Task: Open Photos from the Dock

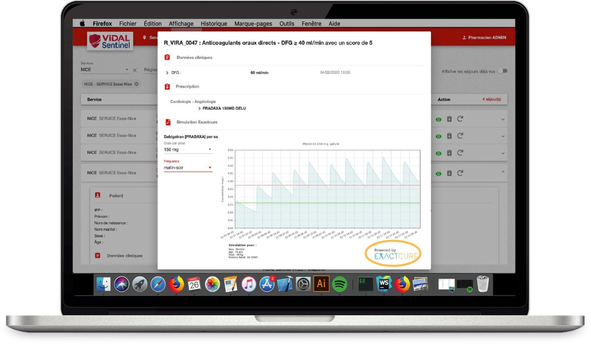Action: pyautogui.click(x=212, y=284)
